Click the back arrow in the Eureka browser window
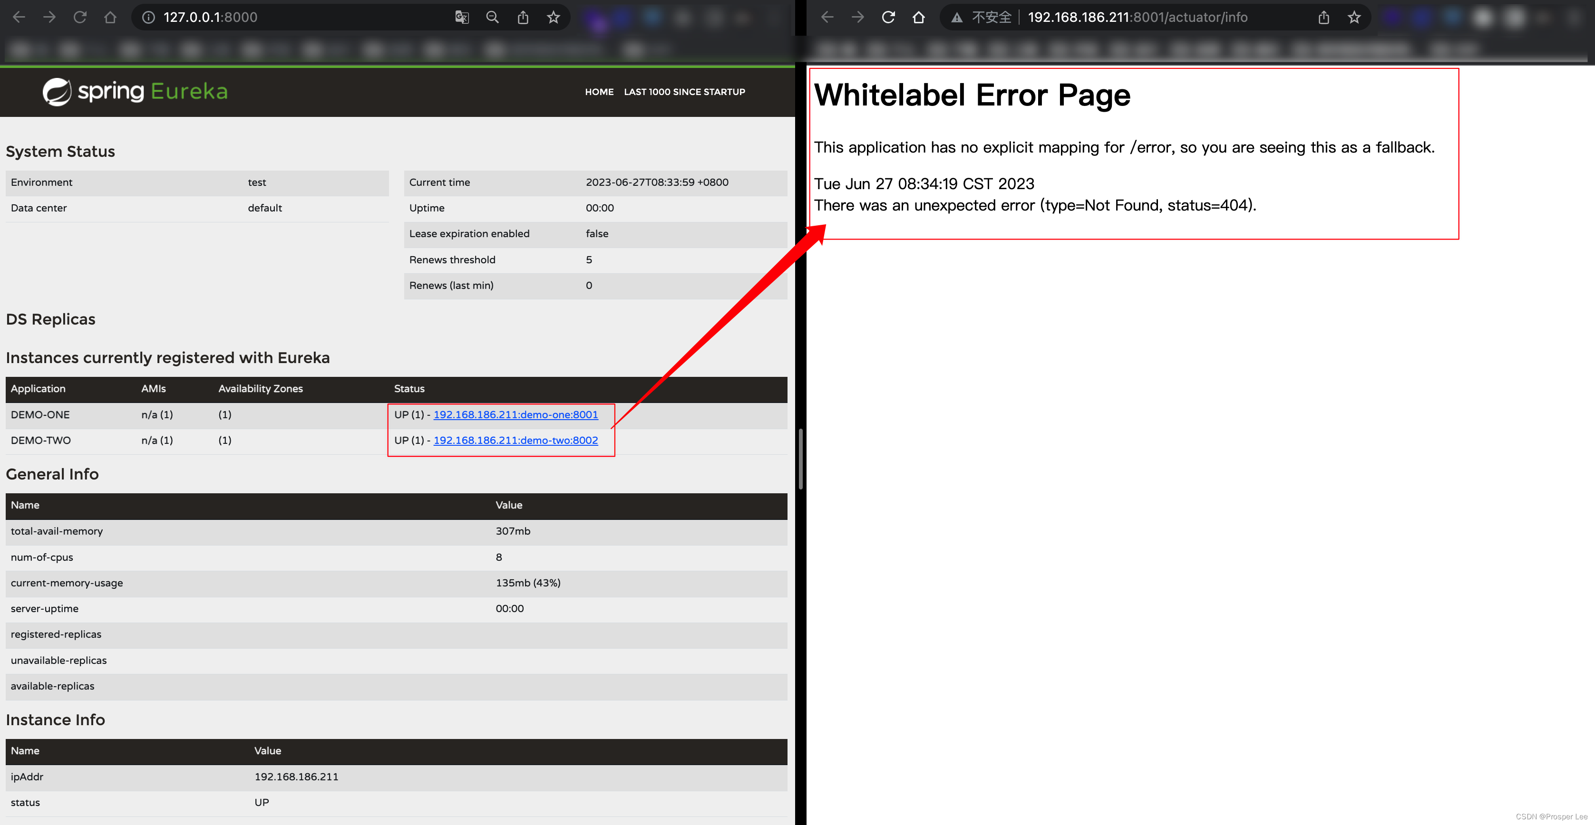The height and width of the screenshot is (825, 1595). [x=19, y=17]
